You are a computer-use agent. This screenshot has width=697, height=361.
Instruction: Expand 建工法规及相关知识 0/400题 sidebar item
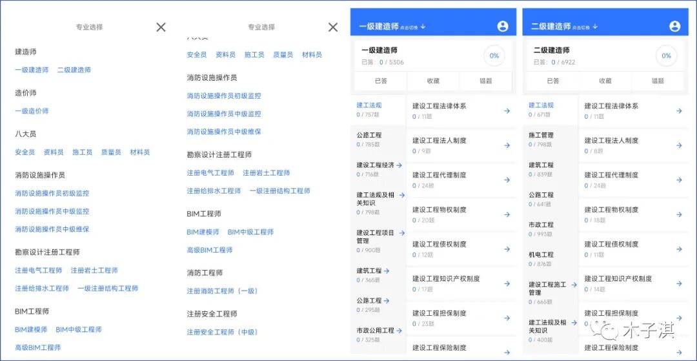574,323
